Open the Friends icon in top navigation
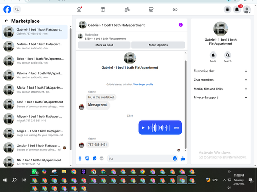Viewport: 257px width, 192px height. click(127, 9)
